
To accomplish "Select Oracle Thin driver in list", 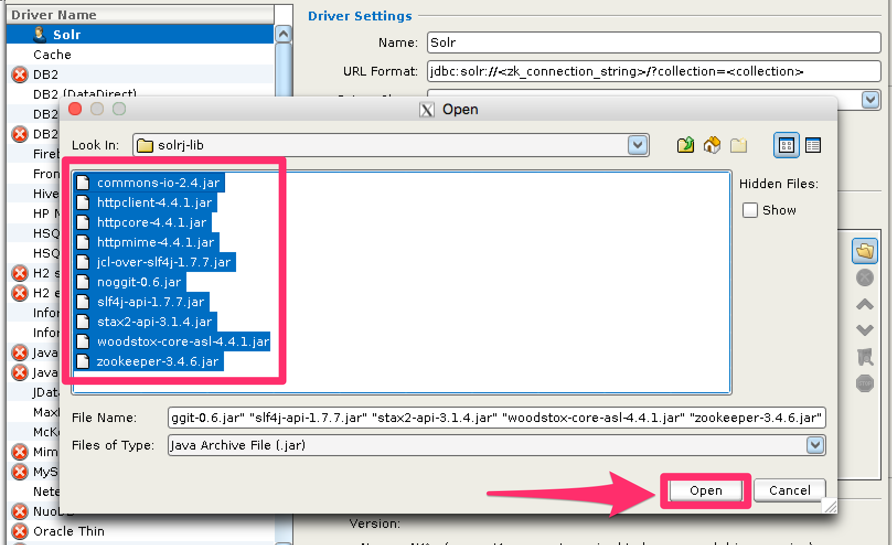I will coord(68,531).
